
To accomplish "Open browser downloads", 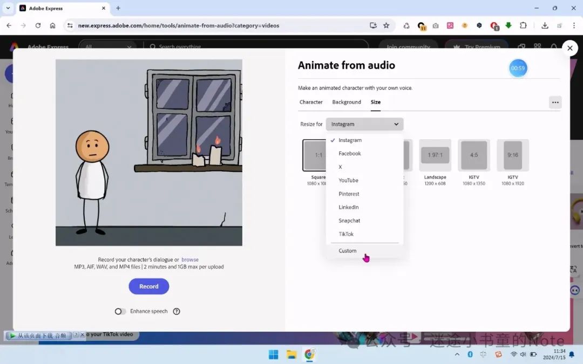I will [545, 25].
